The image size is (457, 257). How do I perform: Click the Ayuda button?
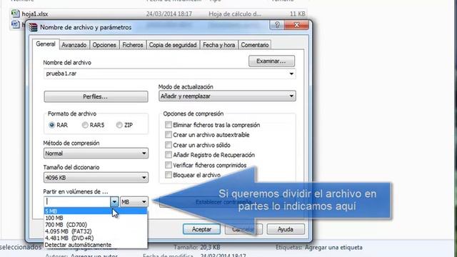(286, 229)
